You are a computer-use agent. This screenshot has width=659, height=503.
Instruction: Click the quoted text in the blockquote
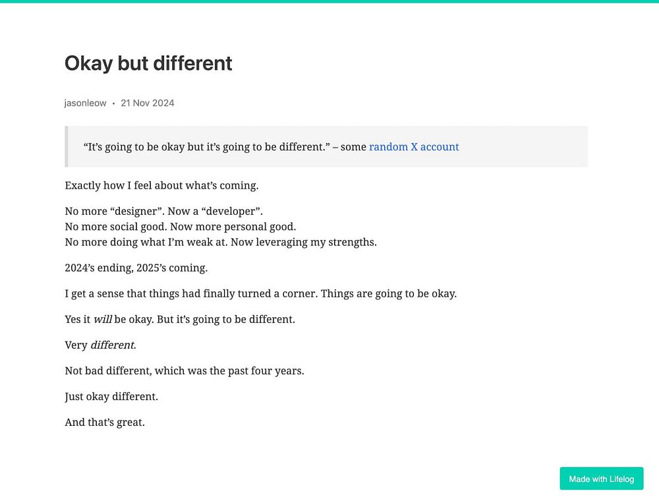[x=206, y=147]
